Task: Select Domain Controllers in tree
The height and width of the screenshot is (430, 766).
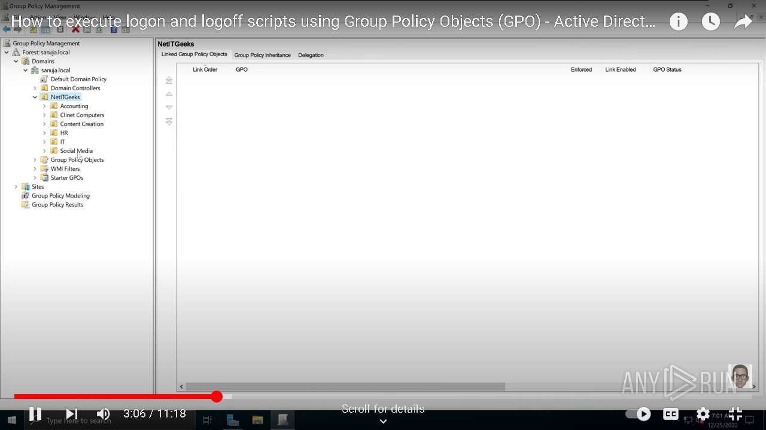Action: [75, 88]
